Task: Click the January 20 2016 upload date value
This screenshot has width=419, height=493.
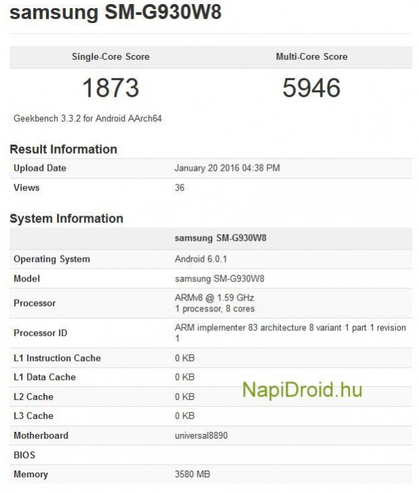Action: coord(227,168)
